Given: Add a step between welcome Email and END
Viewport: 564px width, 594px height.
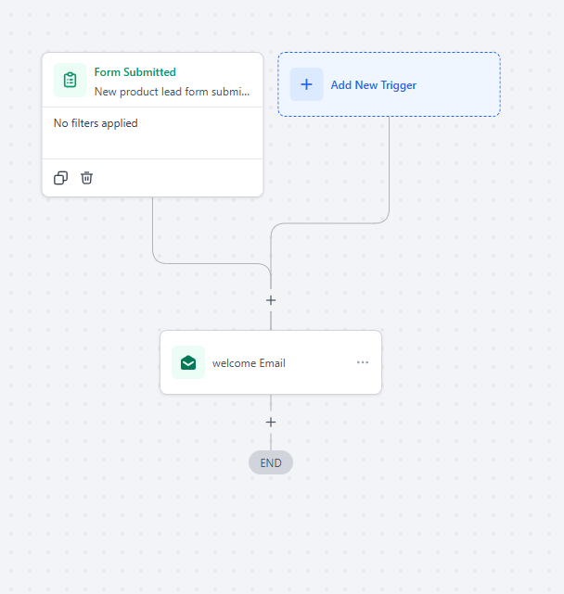Looking at the screenshot, I should 271,422.
